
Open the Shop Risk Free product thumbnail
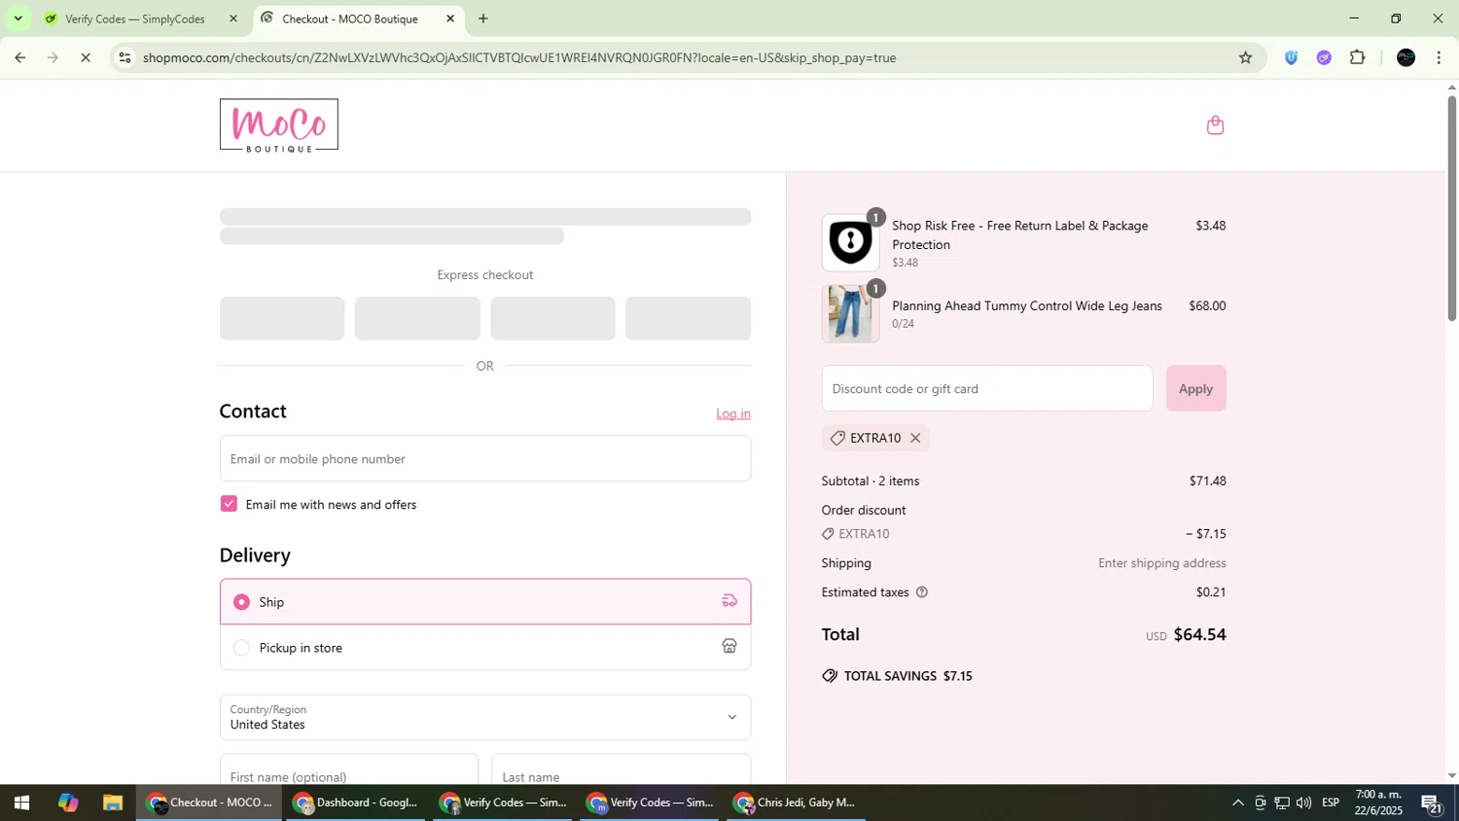(850, 242)
